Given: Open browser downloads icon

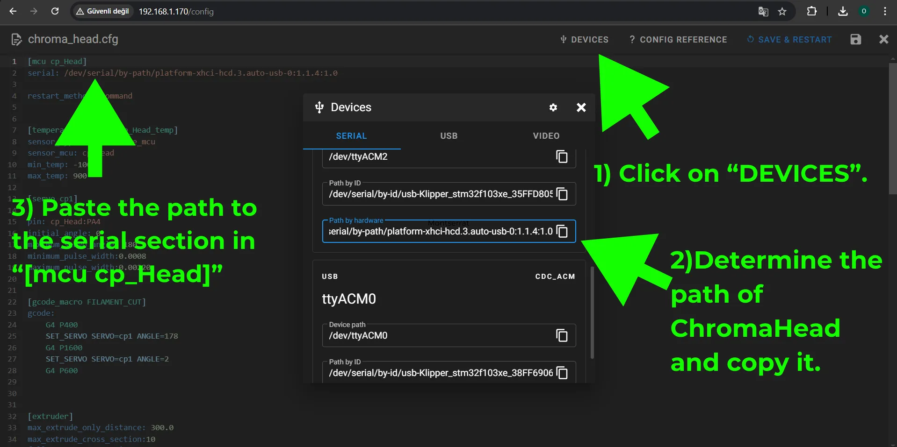Looking at the screenshot, I should click(843, 11).
